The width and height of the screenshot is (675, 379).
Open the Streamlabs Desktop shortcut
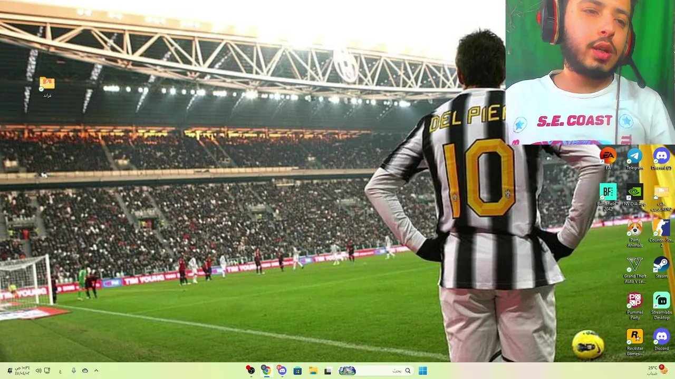click(x=661, y=306)
